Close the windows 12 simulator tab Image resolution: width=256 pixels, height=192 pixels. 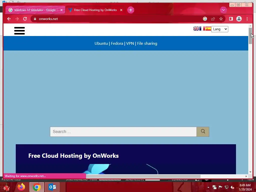point(61,10)
